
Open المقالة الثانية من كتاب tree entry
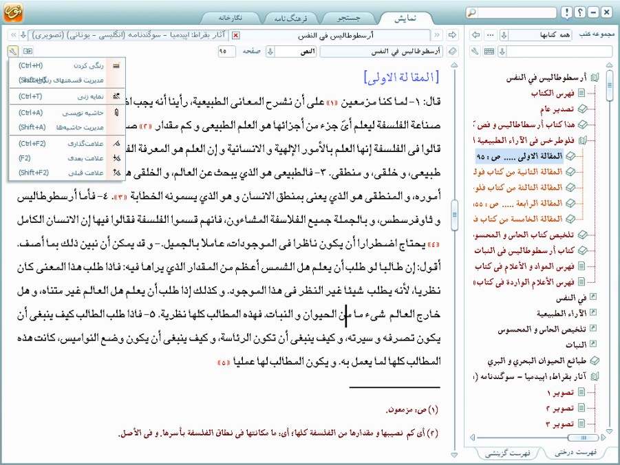pyautogui.click(x=518, y=171)
